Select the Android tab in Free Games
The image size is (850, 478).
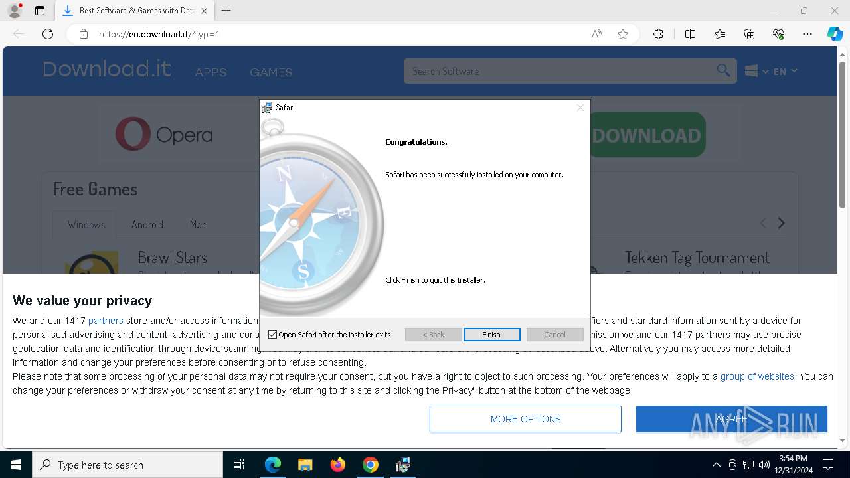pos(147,224)
